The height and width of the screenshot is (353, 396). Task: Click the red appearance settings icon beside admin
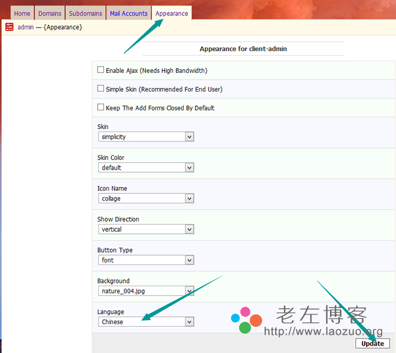[9, 27]
